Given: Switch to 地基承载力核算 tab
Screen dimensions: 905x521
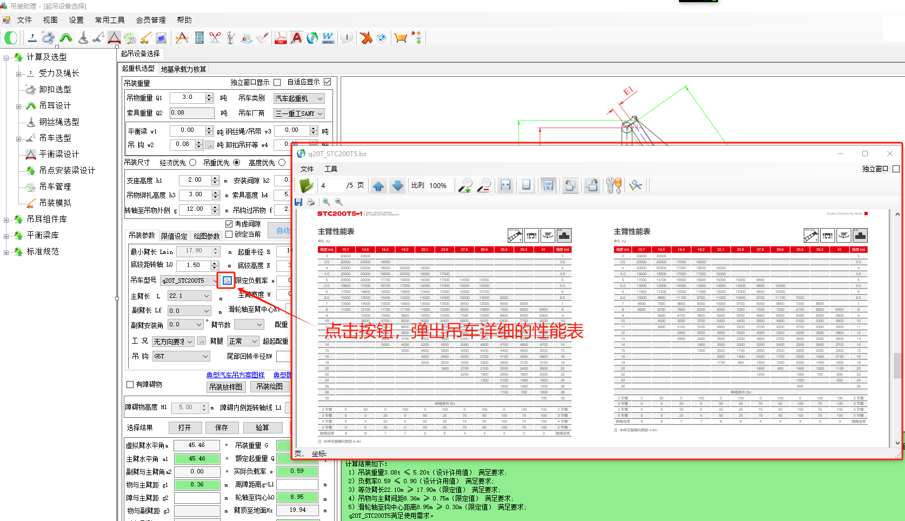Looking at the screenshot, I should point(184,69).
